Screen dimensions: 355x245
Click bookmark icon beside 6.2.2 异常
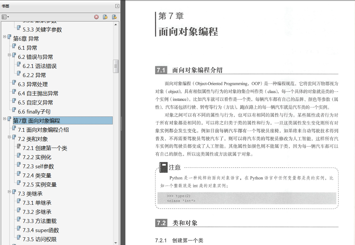(19, 74)
